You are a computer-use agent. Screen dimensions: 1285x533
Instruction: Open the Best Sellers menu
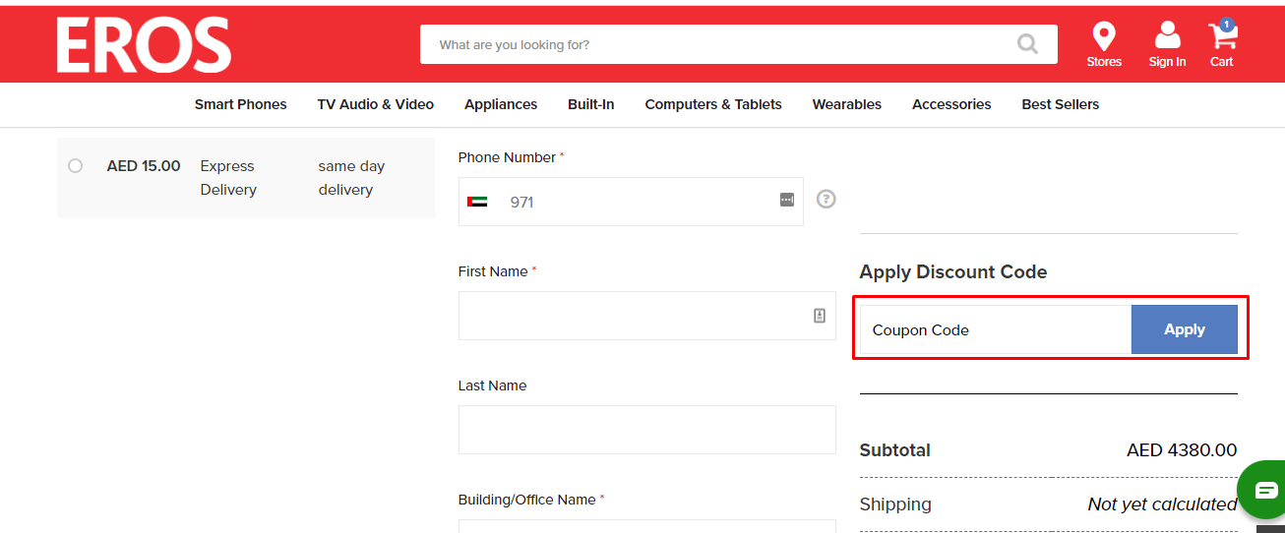coord(1061,104)
